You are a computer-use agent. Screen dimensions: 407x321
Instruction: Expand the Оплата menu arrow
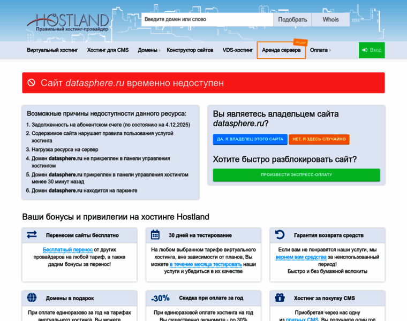(330, 50)
